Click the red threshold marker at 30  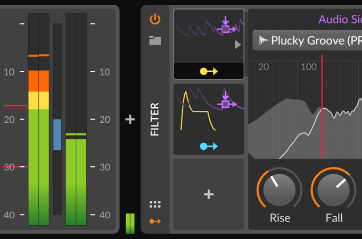point(15,167)
